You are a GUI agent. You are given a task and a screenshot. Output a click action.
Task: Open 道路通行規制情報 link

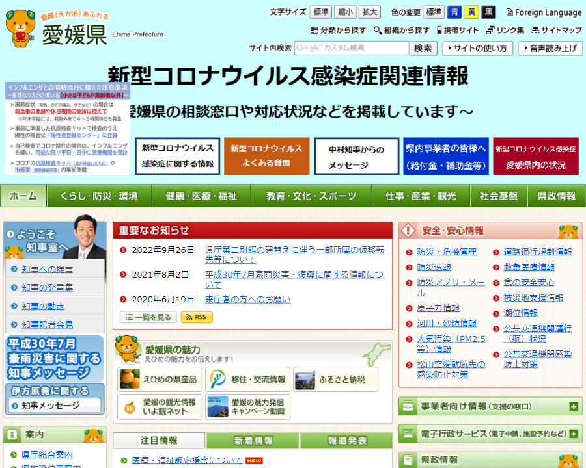[537, 252]
